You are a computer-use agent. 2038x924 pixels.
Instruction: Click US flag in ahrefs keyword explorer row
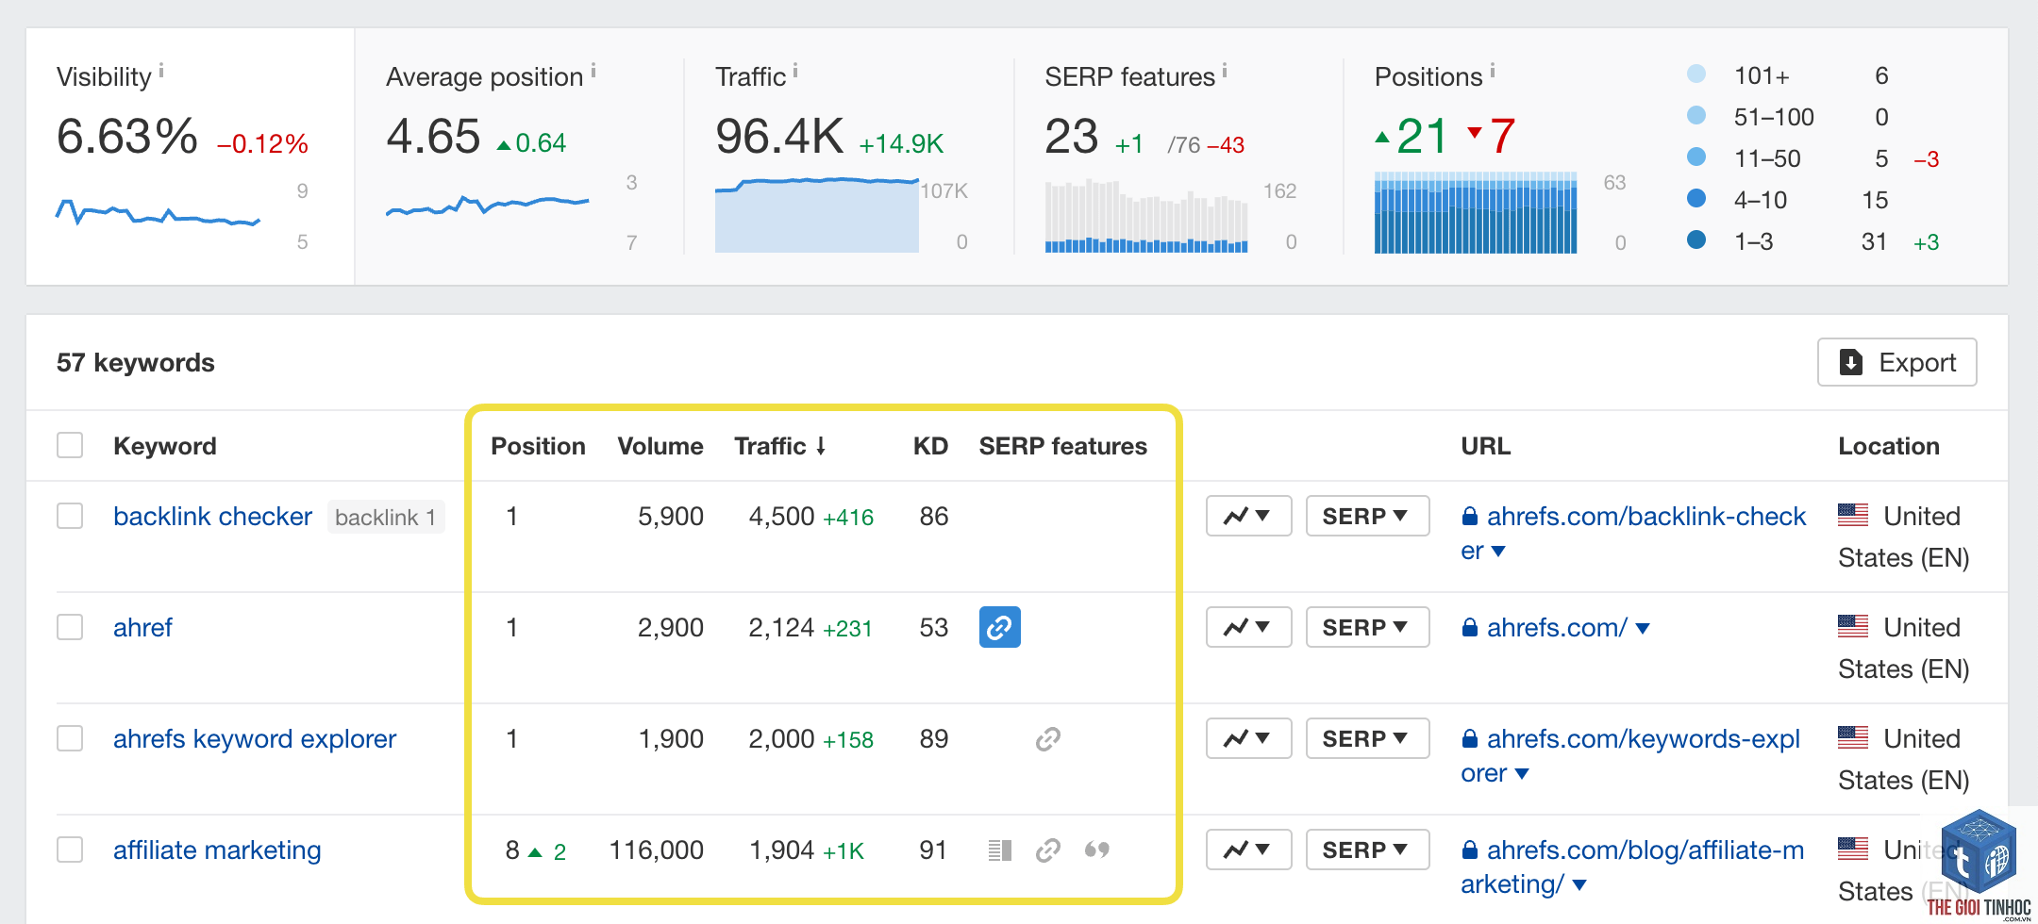pyautogui.click(x=1853, y=737)
